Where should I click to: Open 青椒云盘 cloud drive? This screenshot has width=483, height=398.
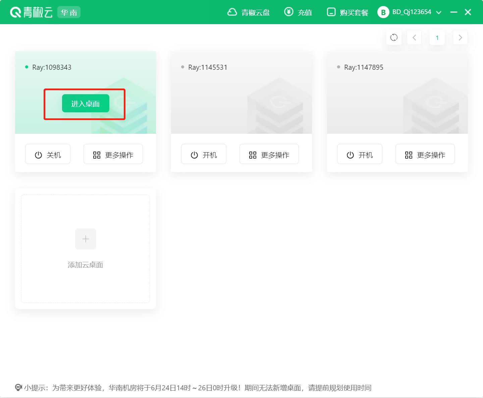click(x=249, y=12)
